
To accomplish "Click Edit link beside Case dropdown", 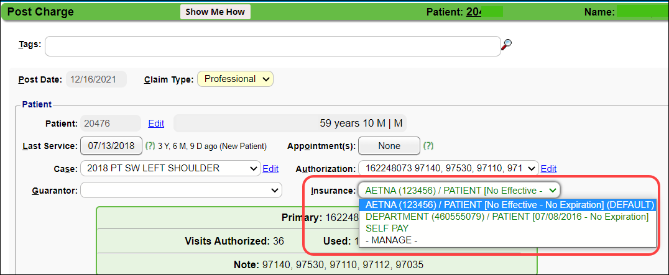I will pyautogui.click(x=270, y=169).
